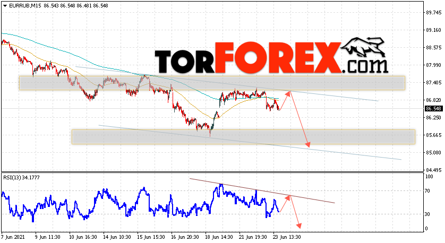Screen dimensions: 445x243
Task: Select the 10 Jun 16:30 time label
Action: [x=83, y=237]
